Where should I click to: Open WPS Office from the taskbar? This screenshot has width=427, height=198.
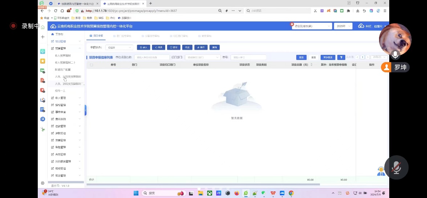click(x=273, y=193)
